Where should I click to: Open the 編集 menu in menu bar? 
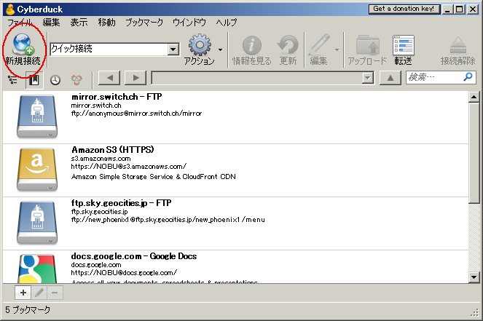click(x=52, y=23)
